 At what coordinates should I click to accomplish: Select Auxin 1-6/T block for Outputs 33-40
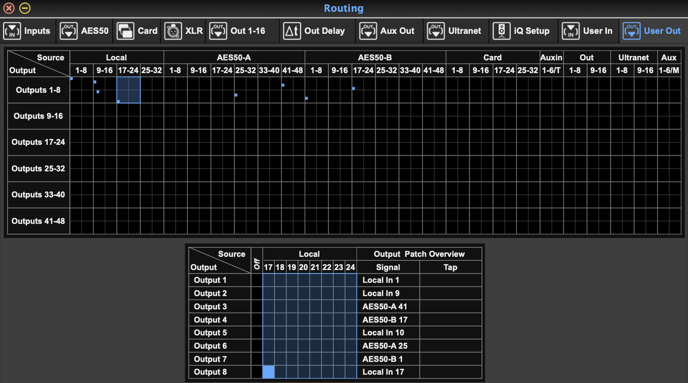tap(551, 195)
